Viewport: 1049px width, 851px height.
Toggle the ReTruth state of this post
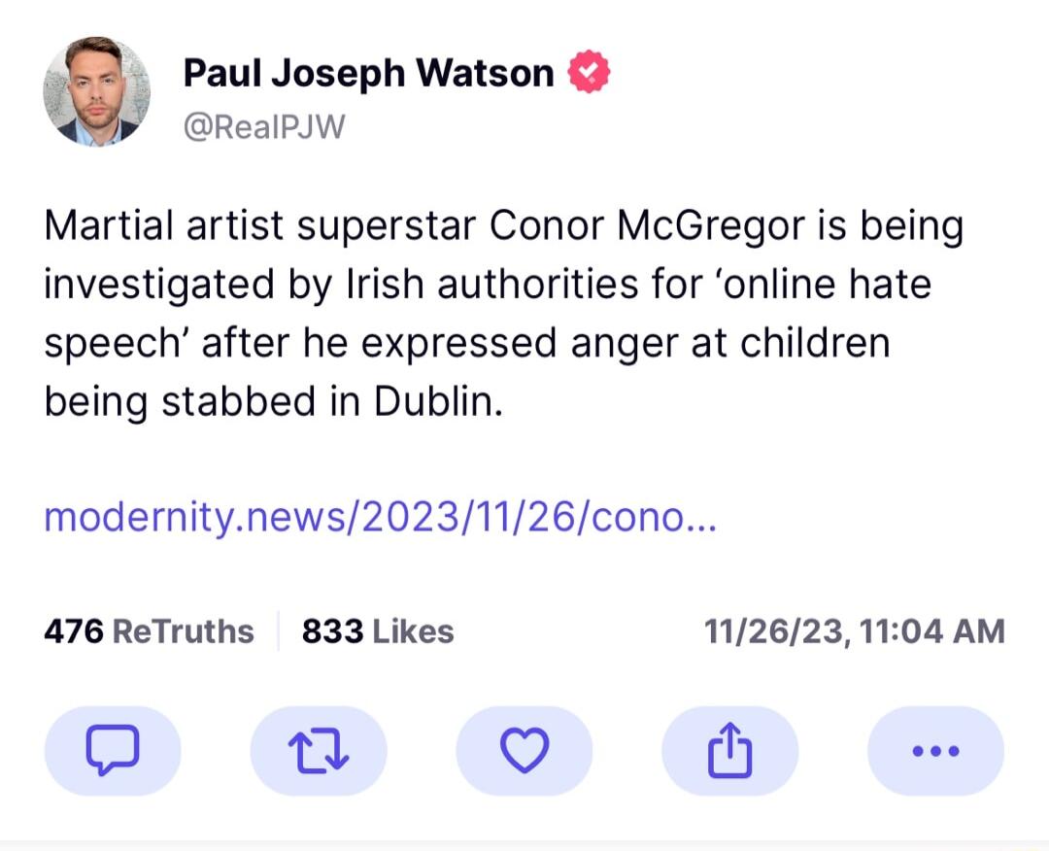pyautogui.click(x=319, y=750)
